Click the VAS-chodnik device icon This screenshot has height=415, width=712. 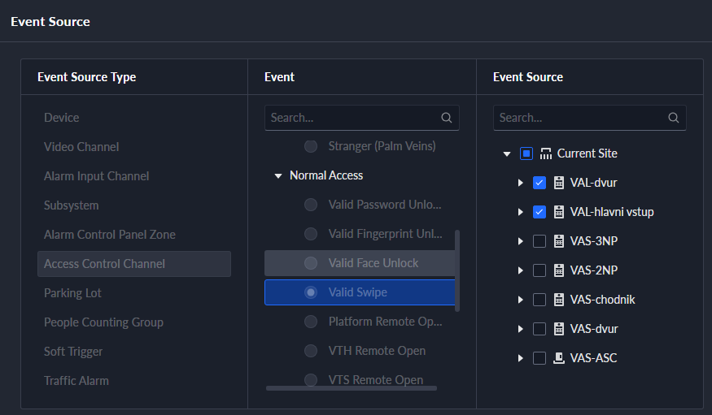pos(559,300)
